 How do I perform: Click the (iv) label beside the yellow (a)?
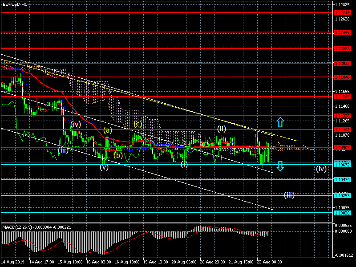pyautogui.click(x=76, y=124)
